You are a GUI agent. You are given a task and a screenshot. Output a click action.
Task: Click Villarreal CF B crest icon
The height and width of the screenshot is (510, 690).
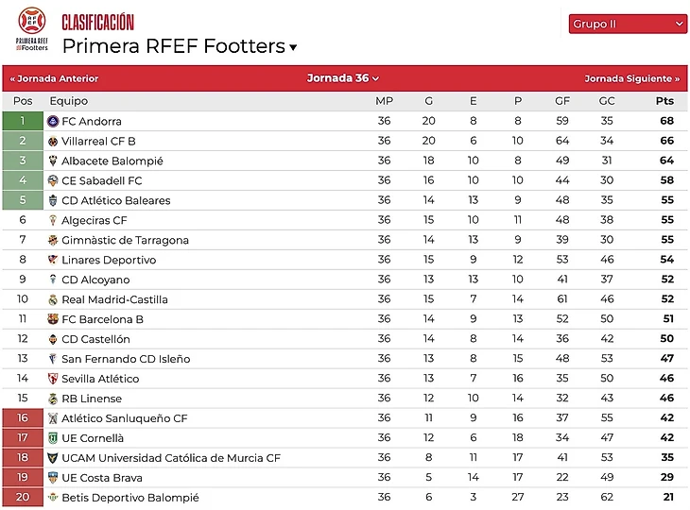coord(53,141)
